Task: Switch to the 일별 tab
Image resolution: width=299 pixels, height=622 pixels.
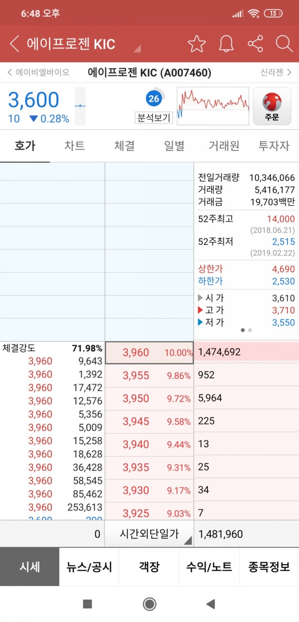Action: pyautogui.click(x=174, y=146)
